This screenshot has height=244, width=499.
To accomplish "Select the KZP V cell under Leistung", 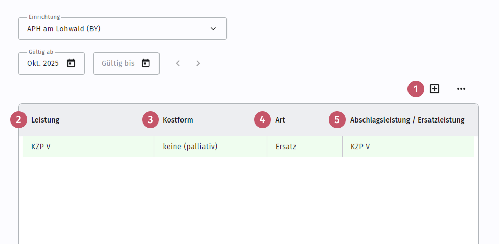I will coord(88,147).
